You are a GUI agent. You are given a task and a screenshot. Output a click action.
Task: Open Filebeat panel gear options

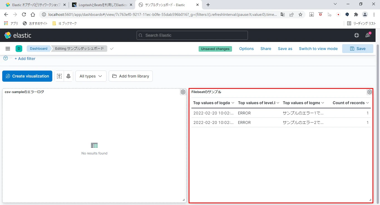click(x=369, y=92)
